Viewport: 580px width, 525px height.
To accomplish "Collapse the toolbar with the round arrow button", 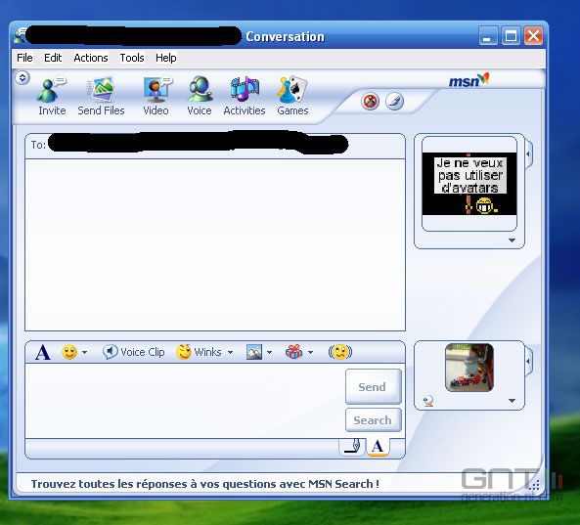I will pyautogui.click(x=22, y=77).
